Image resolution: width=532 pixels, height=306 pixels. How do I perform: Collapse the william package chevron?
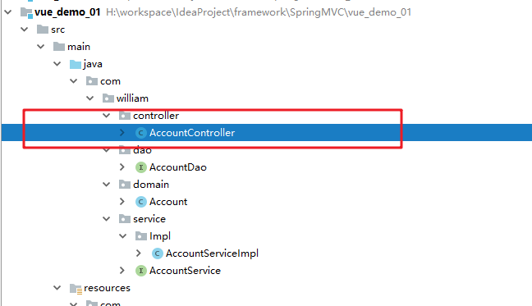pyautogui.click(x=90, y=98)
